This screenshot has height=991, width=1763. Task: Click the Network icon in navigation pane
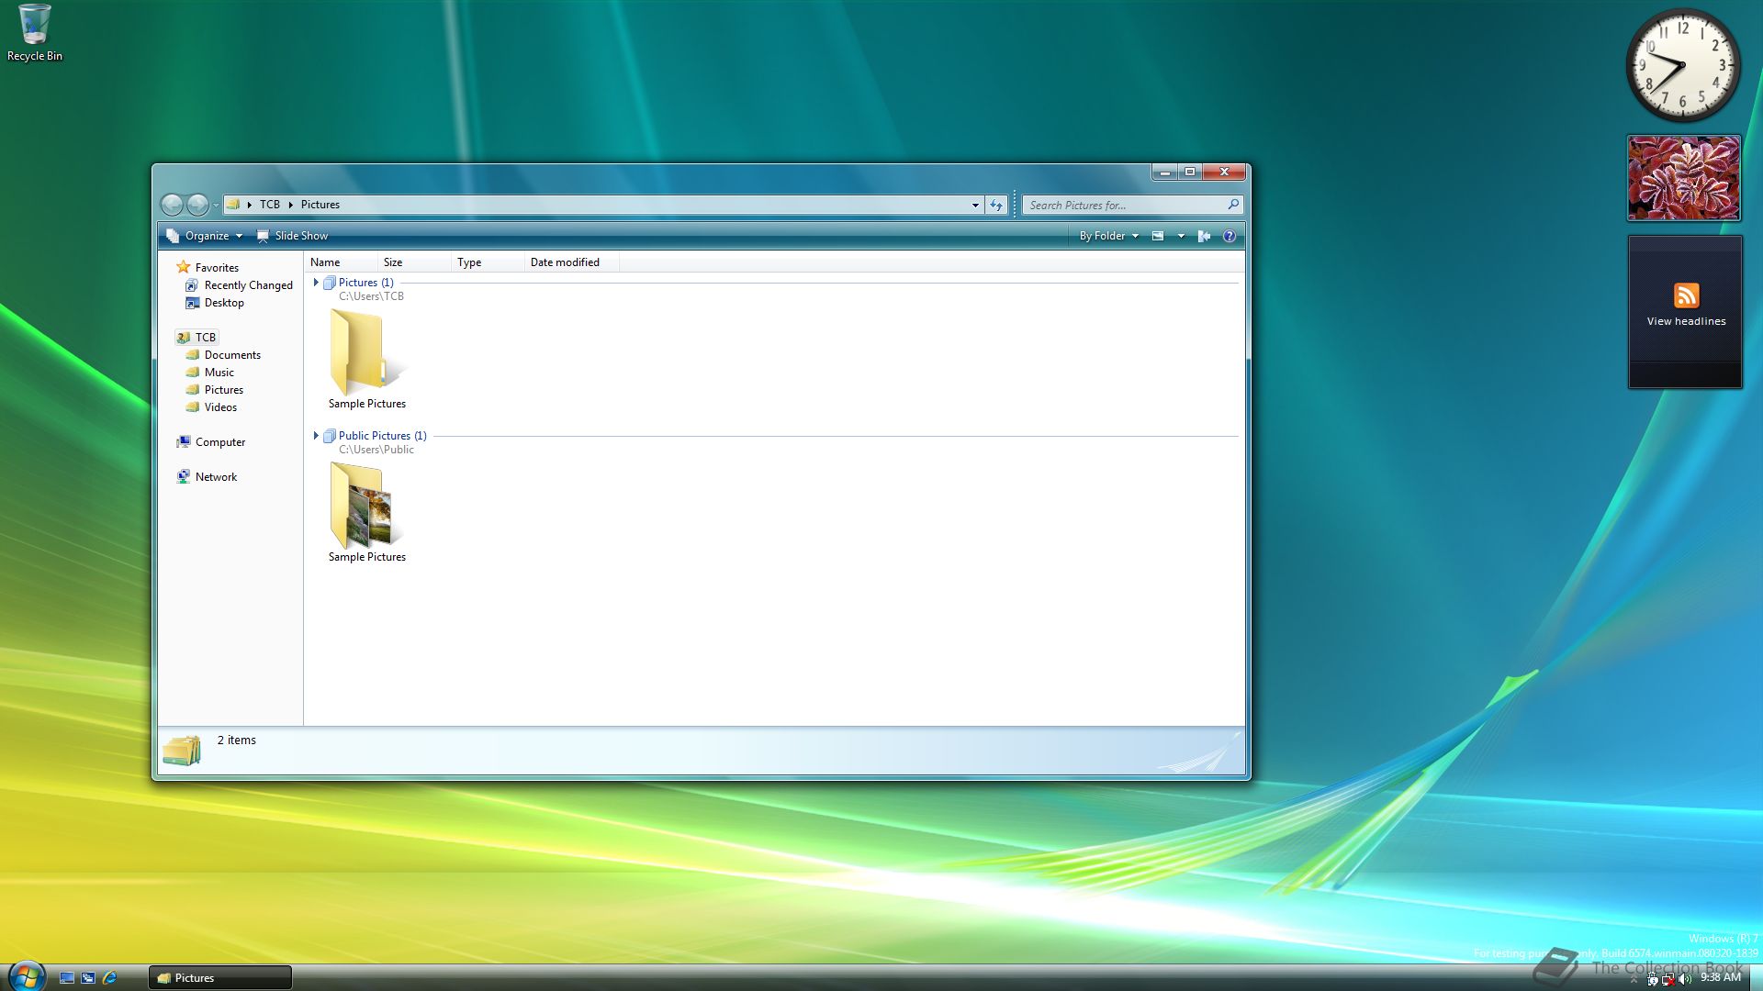click(x=184, y=477)
